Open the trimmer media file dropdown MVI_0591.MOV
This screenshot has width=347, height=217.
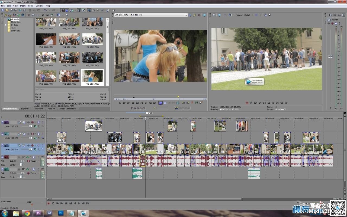coord(186,15)
